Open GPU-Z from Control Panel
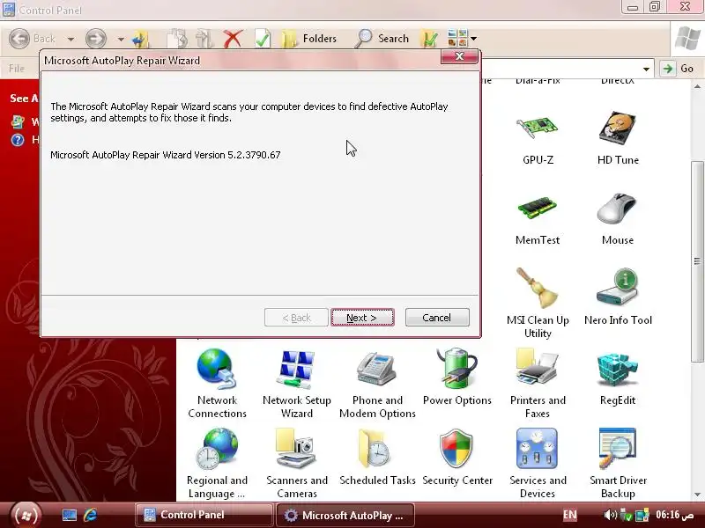705x528 pixels. click(x=538, y=138)
